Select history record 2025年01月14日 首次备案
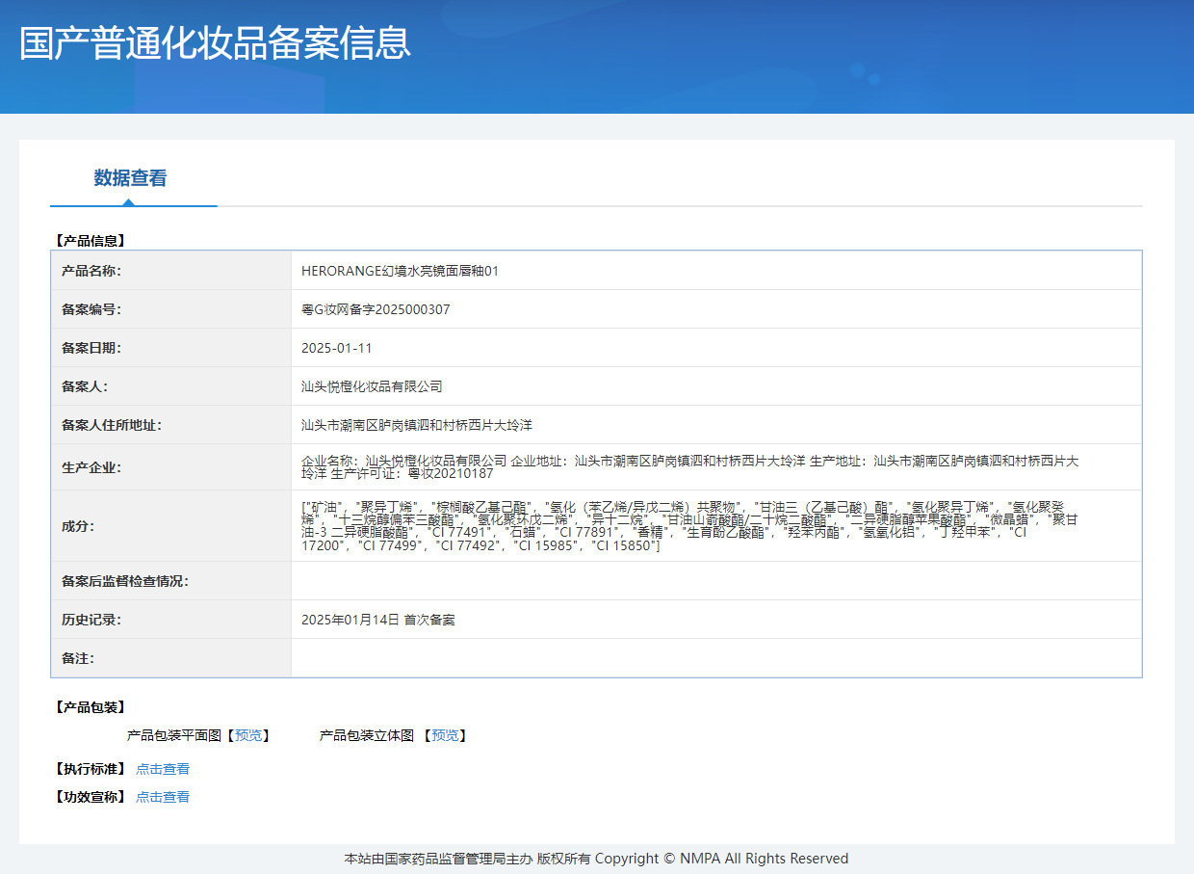1194x874 pixels. (378, 620)
